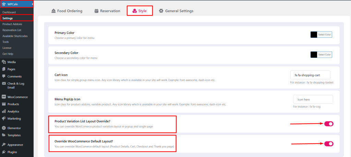Viewport: 351px width, 157px height.
Task: Click the Pages icon in sidebar
Action: pos(4,69)
